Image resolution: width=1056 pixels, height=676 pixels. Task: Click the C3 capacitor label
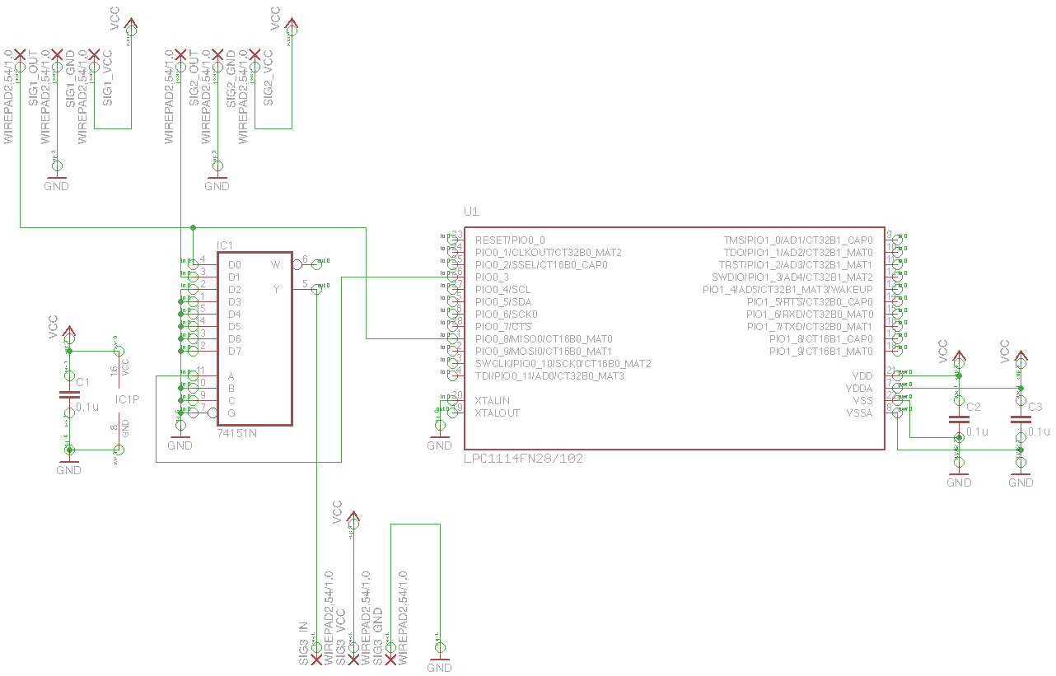[x=1035, y=408]
